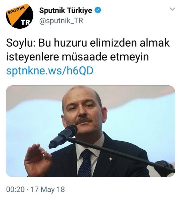Open the Sputnik TR profile avatar
Viewport: 181px width, 199px height.
(x=20, y=16)
